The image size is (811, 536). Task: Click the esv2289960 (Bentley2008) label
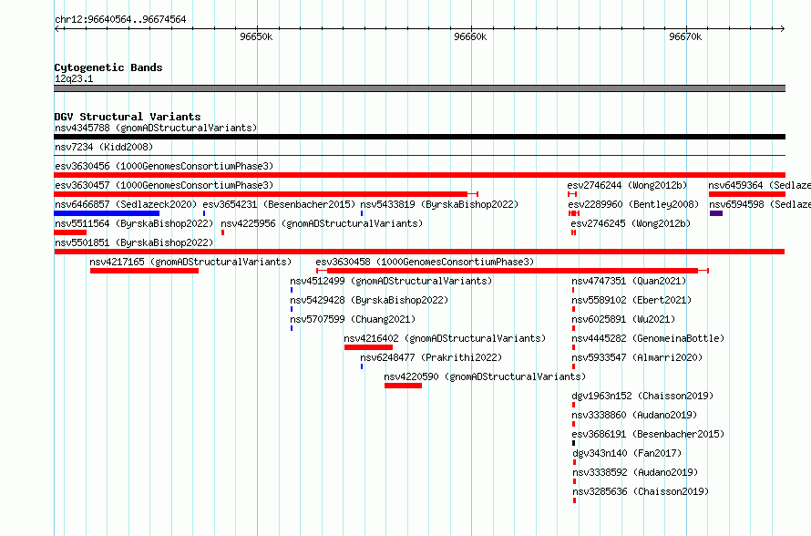(633, 204)
